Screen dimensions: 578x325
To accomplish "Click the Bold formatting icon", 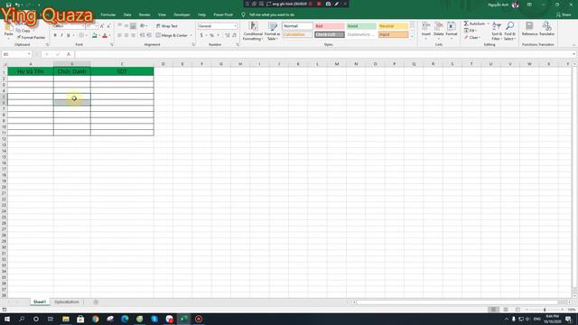I will (55, 35).
